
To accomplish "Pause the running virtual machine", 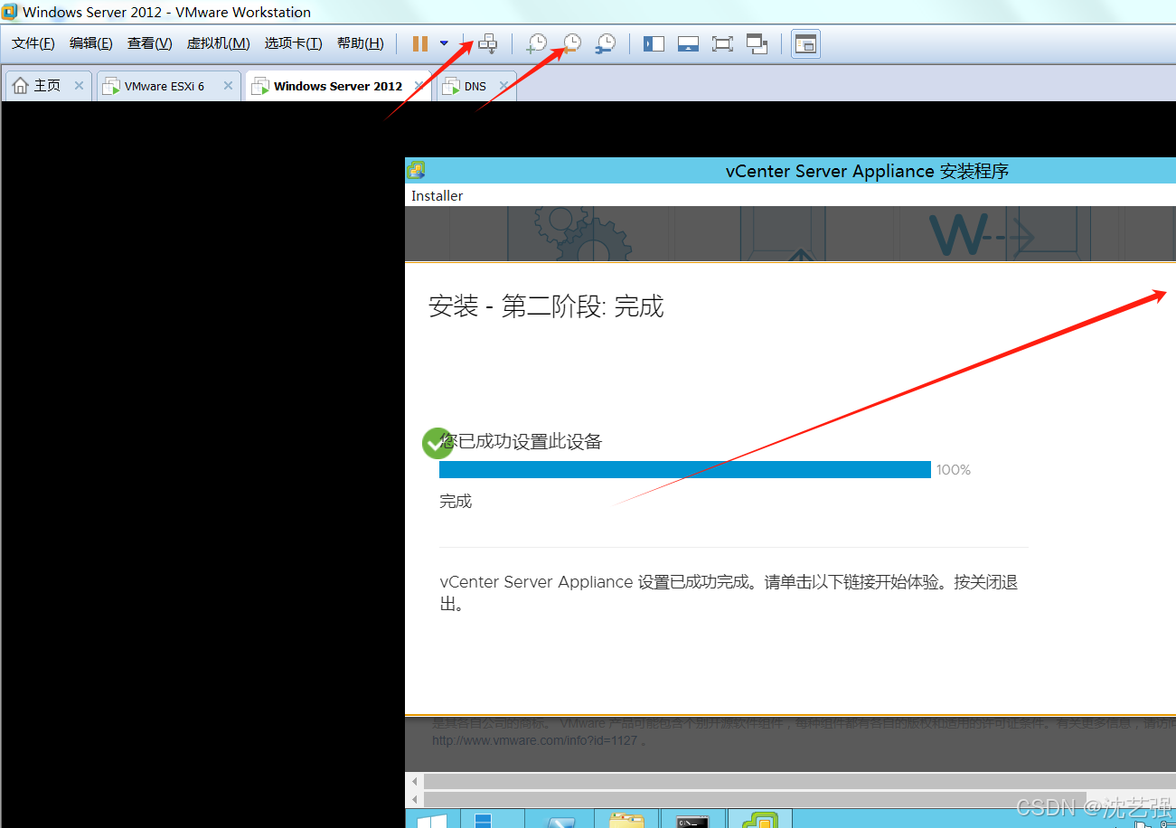I will tap(420, 43).
